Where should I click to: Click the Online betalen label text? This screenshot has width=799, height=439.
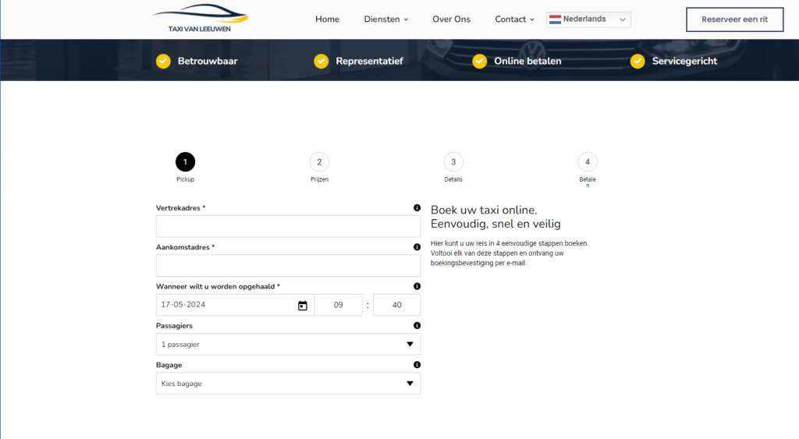click(527, 61)
